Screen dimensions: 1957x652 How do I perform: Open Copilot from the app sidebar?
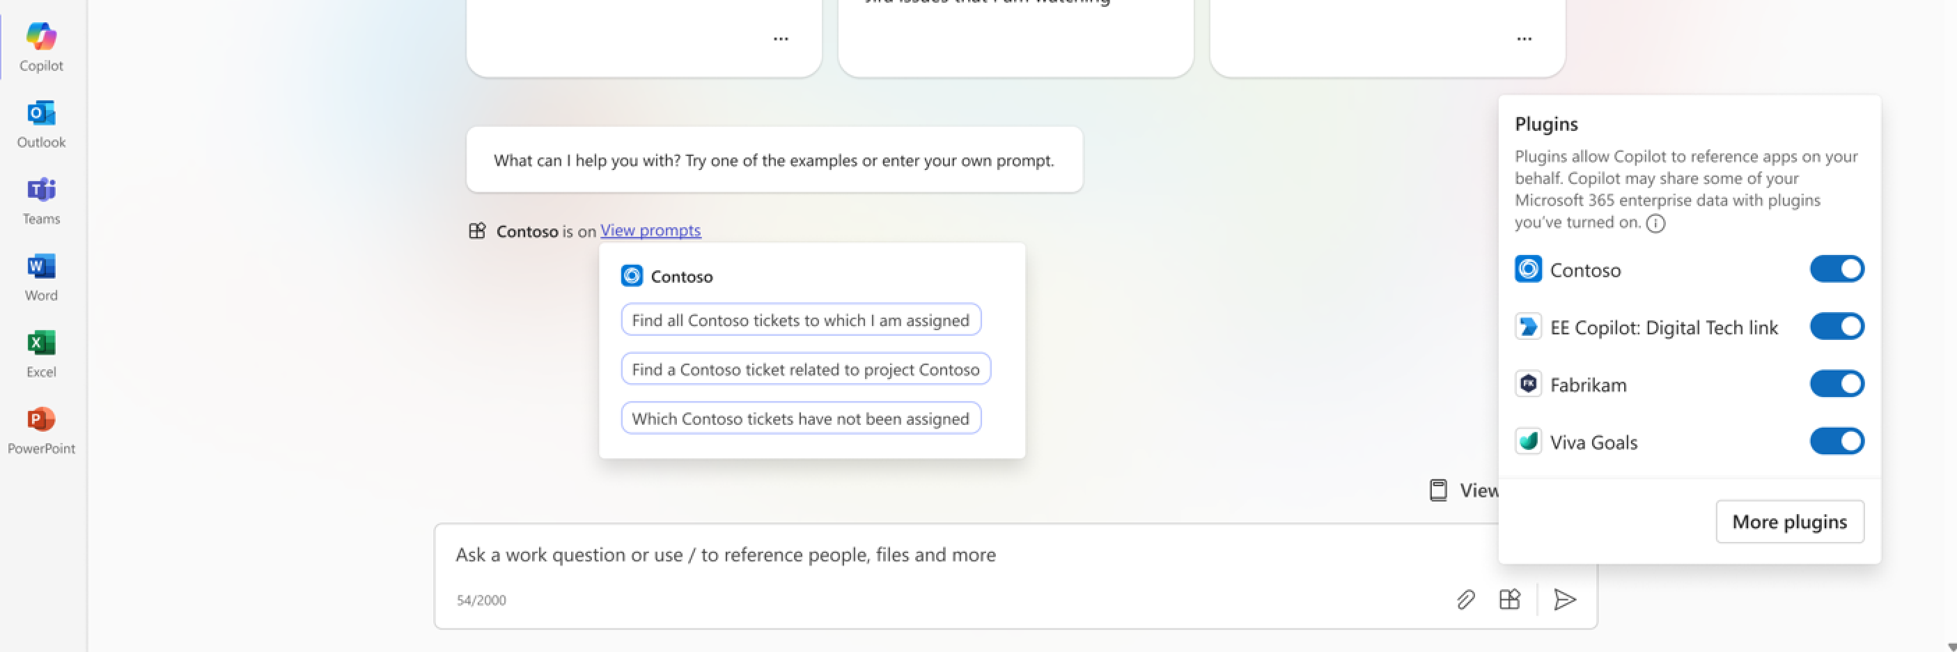tap(41, 47)
